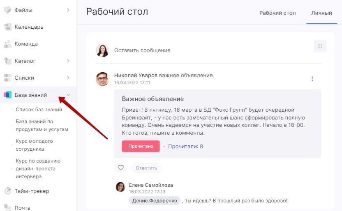The image size is (342, 211).
Task: Expand the Каталог submenu chevron
Action: click(68, 61)
